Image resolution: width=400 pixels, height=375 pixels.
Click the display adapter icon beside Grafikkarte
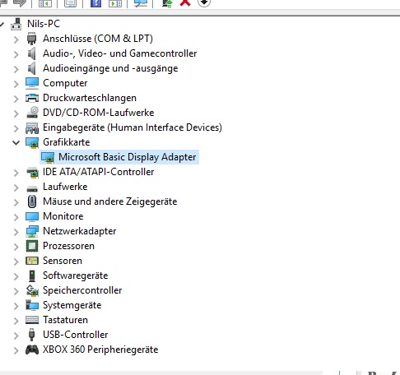point(32,142)
